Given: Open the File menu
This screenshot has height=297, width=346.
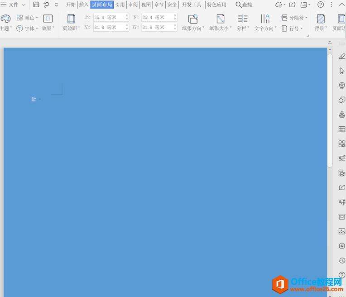Looking at the screenshot, I should click(x=14, y=5).
